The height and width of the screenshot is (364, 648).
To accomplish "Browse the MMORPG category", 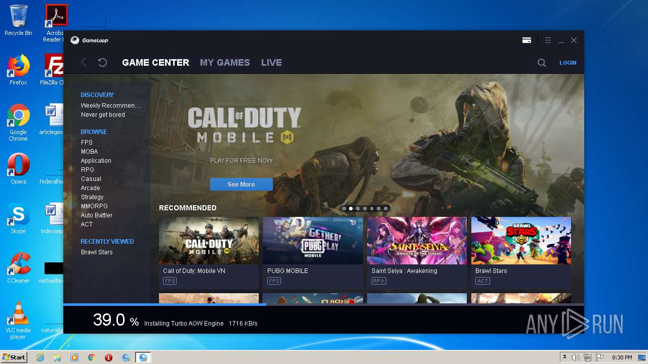I will [94, 206].
